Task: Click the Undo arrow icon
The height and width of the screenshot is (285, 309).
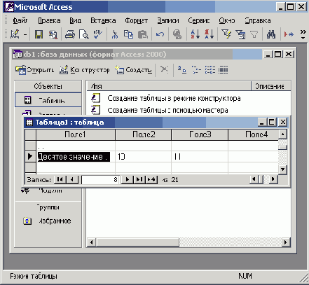Action: 160,34
